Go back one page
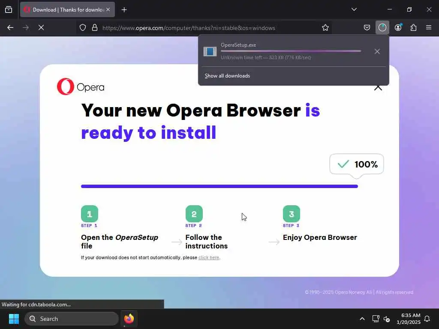This screenshot has width=439, height=329. pos(10,28)
